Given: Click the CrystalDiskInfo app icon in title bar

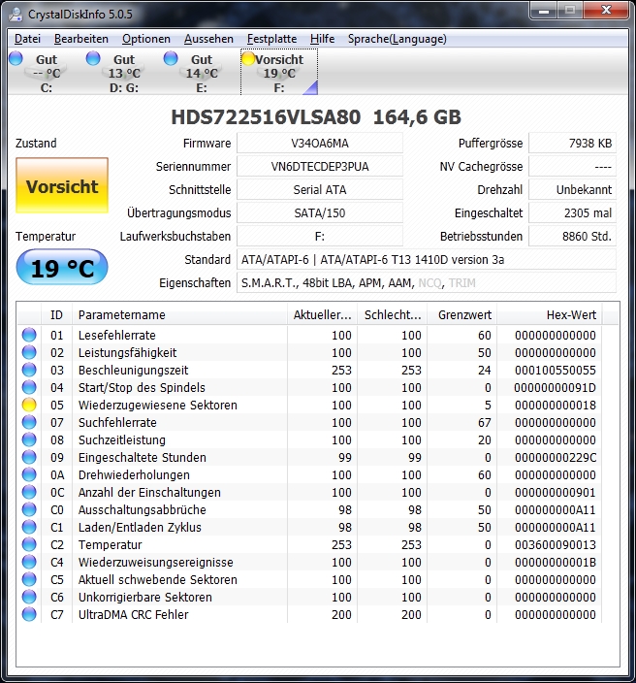Looking at the screenshot, I should 16,14.
